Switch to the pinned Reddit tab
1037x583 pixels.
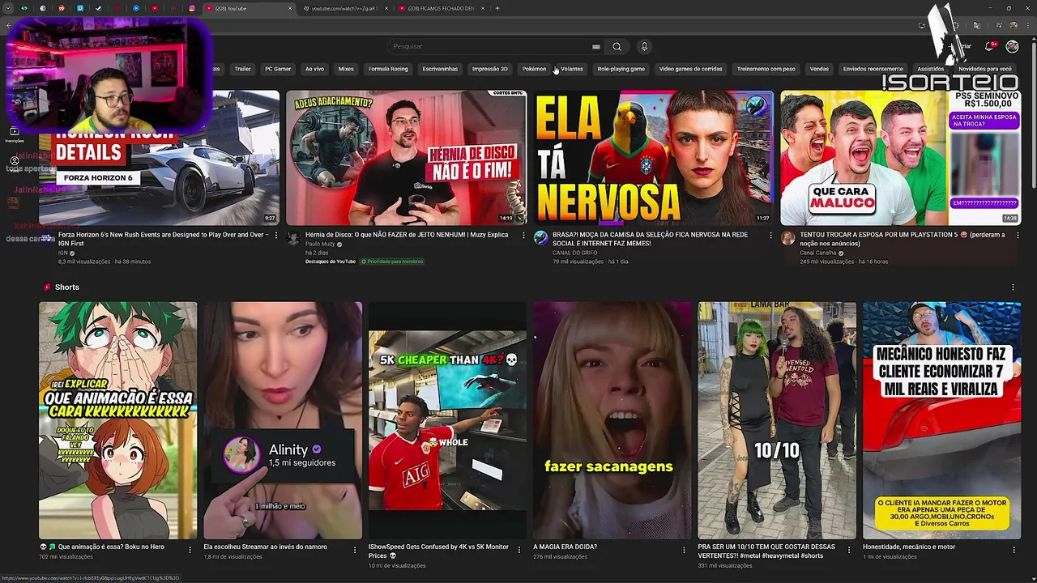click(x=62, y=8)
